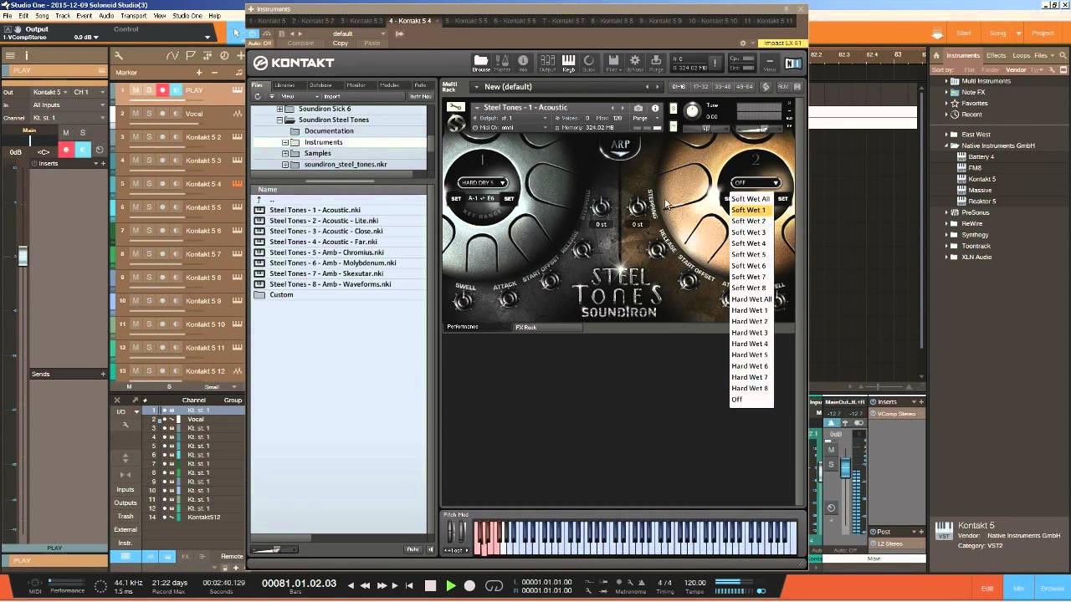
Task: Click remove marker minus icon on Marker row
Action: (214, 73)
